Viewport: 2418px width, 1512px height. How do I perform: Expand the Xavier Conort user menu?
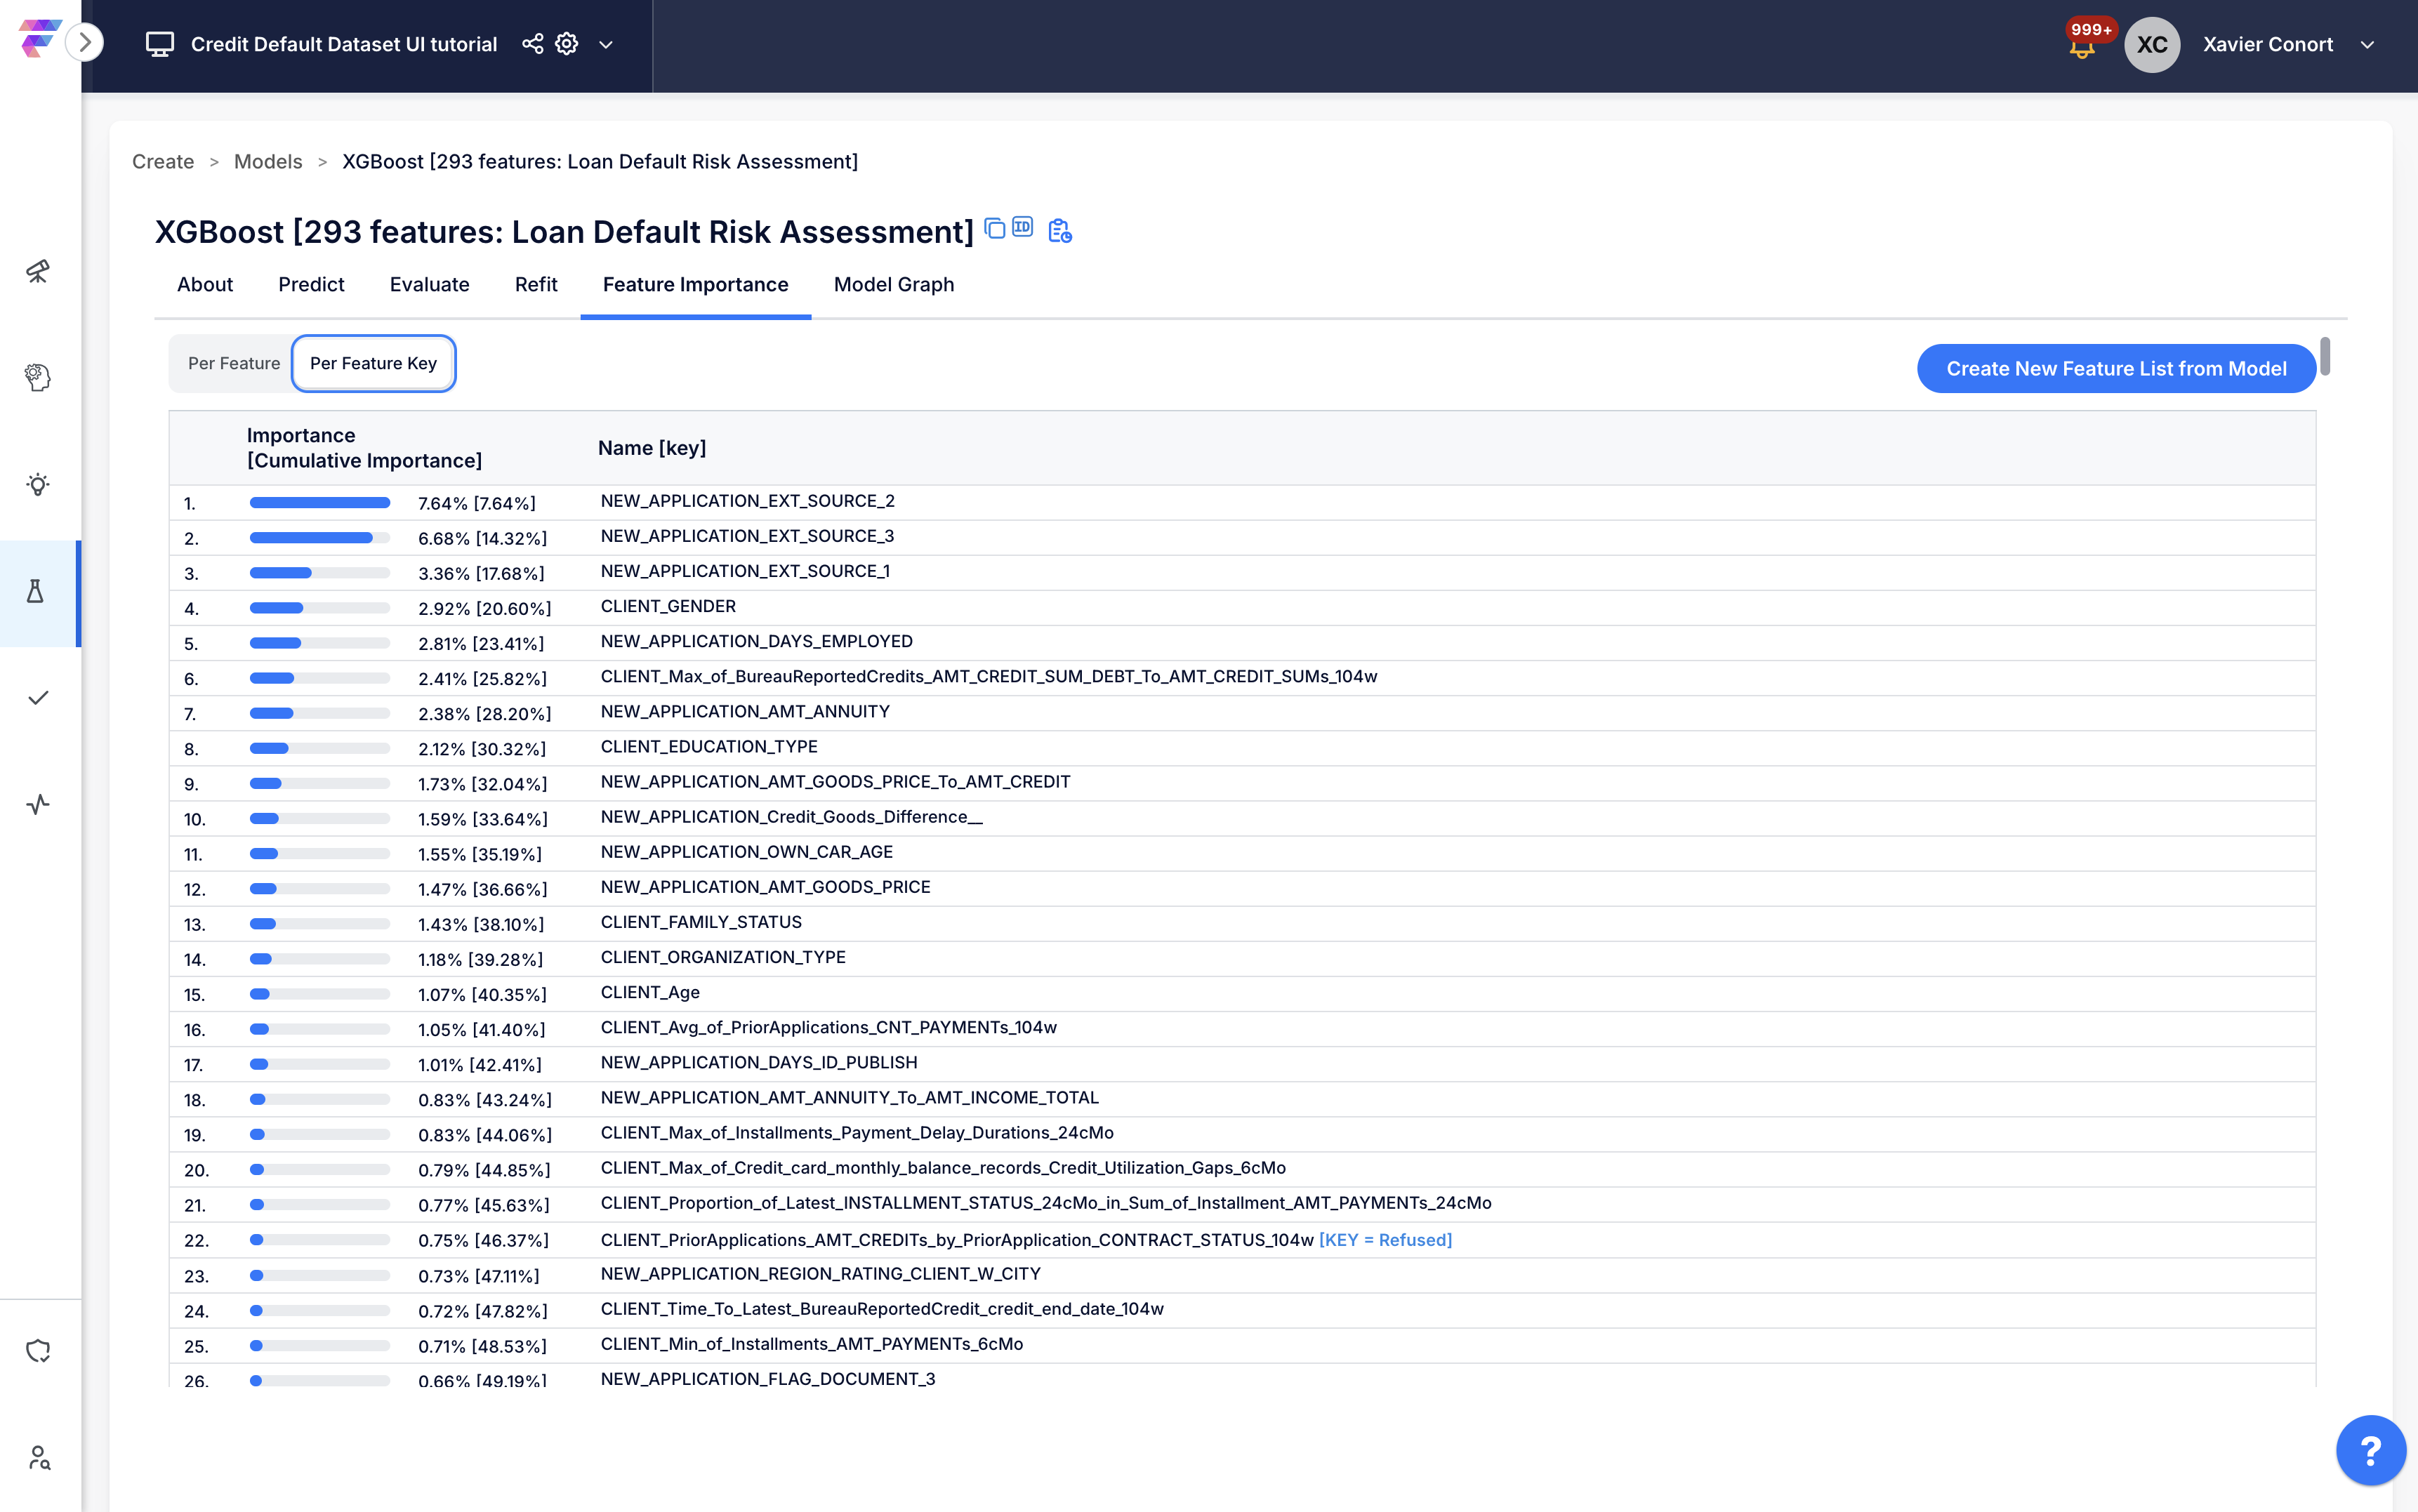pyautogui.click(x=2367, y=45)
